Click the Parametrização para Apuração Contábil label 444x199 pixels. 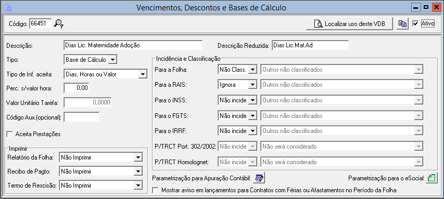pyautogui.click(x=201, y=178)
